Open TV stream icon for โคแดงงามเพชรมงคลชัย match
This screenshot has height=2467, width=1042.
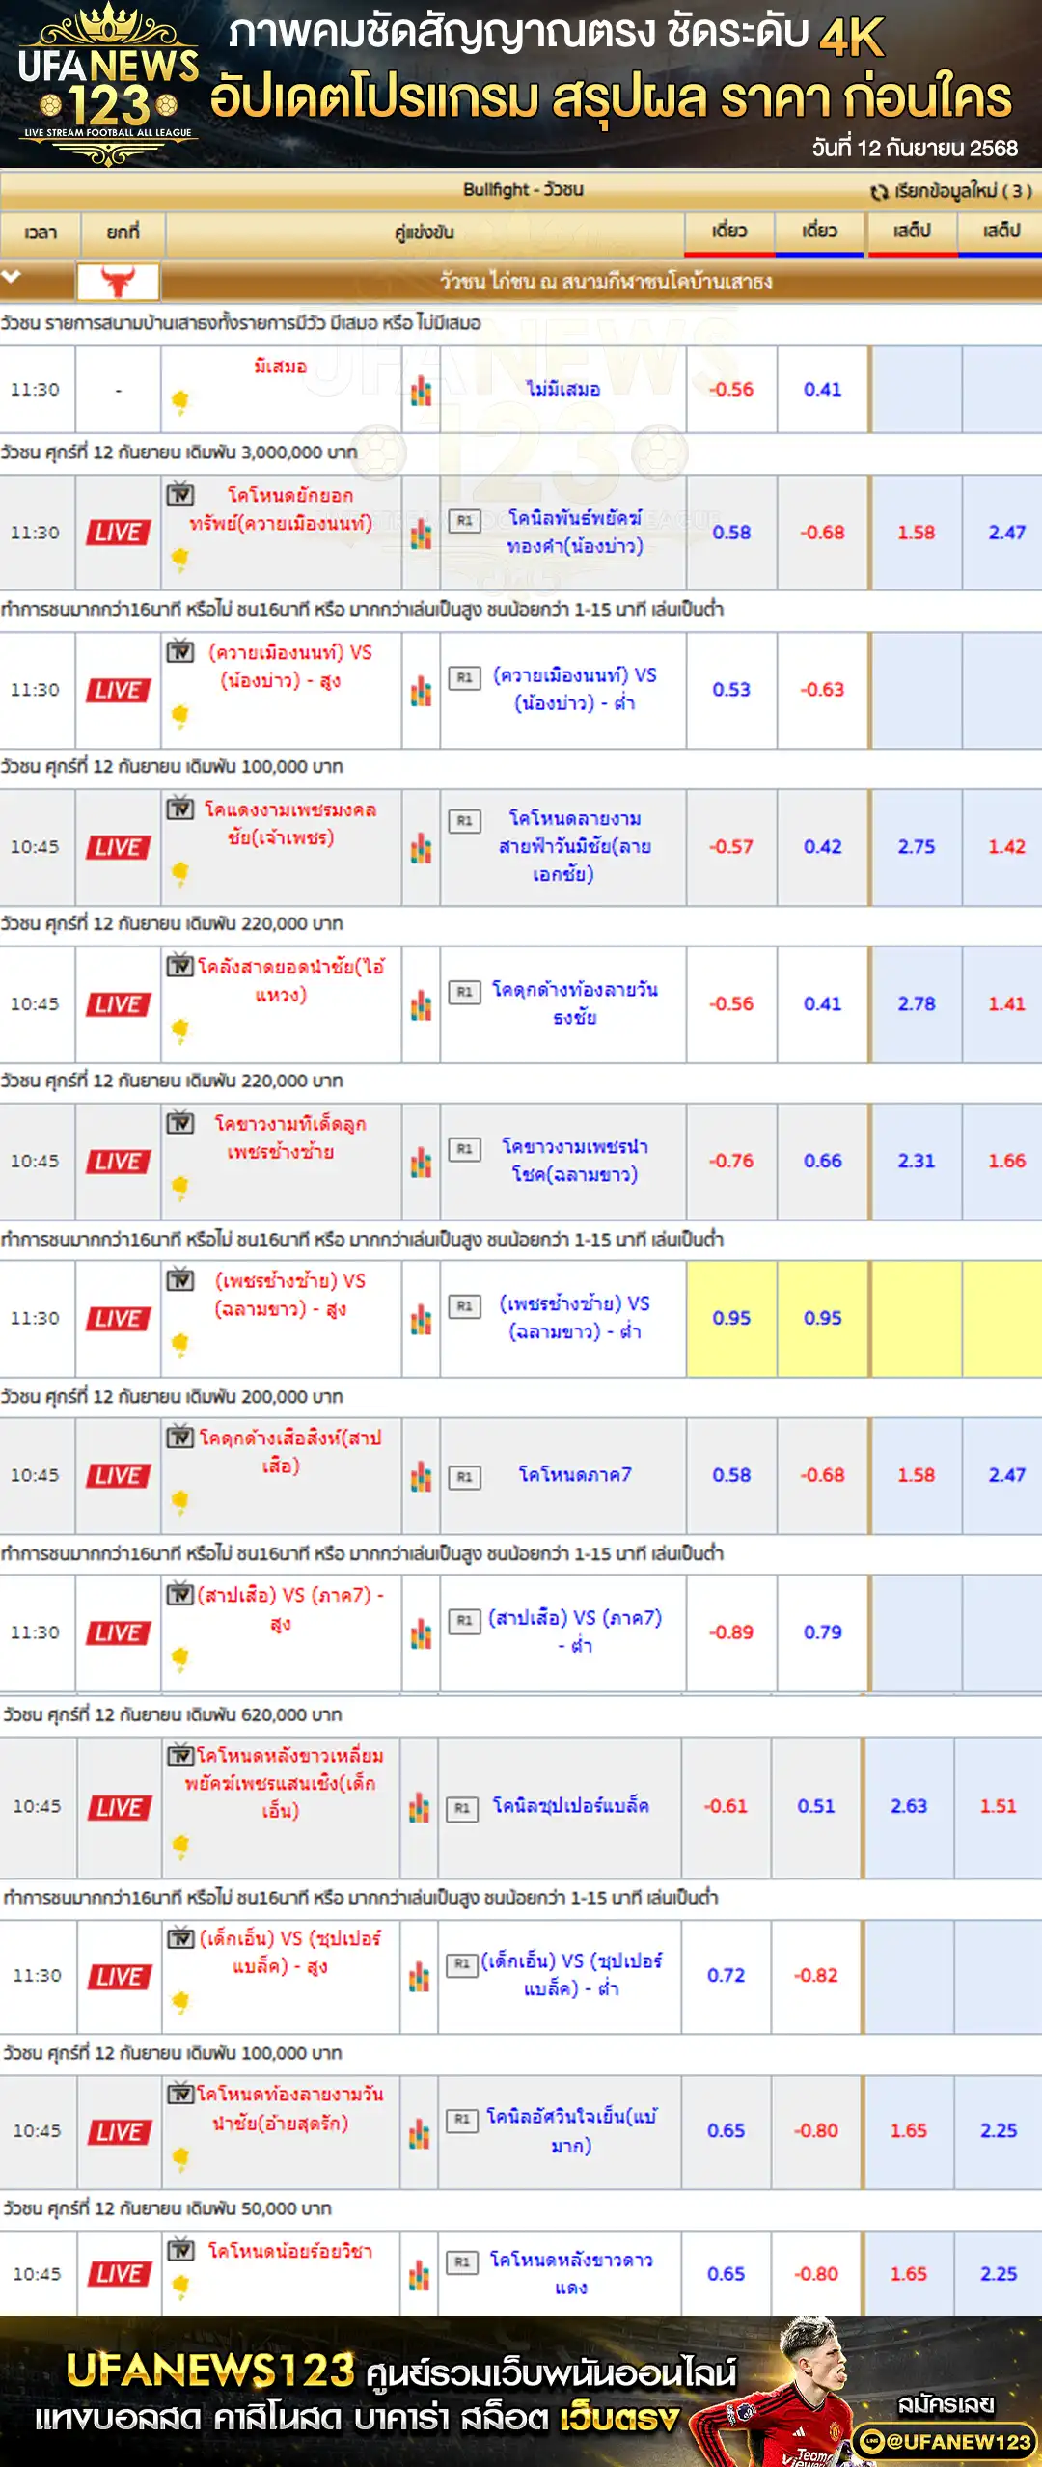[180, 809]
